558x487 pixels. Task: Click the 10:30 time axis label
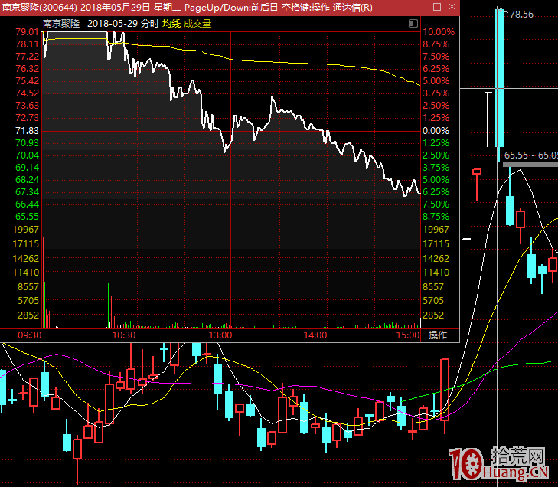[123, 335]
